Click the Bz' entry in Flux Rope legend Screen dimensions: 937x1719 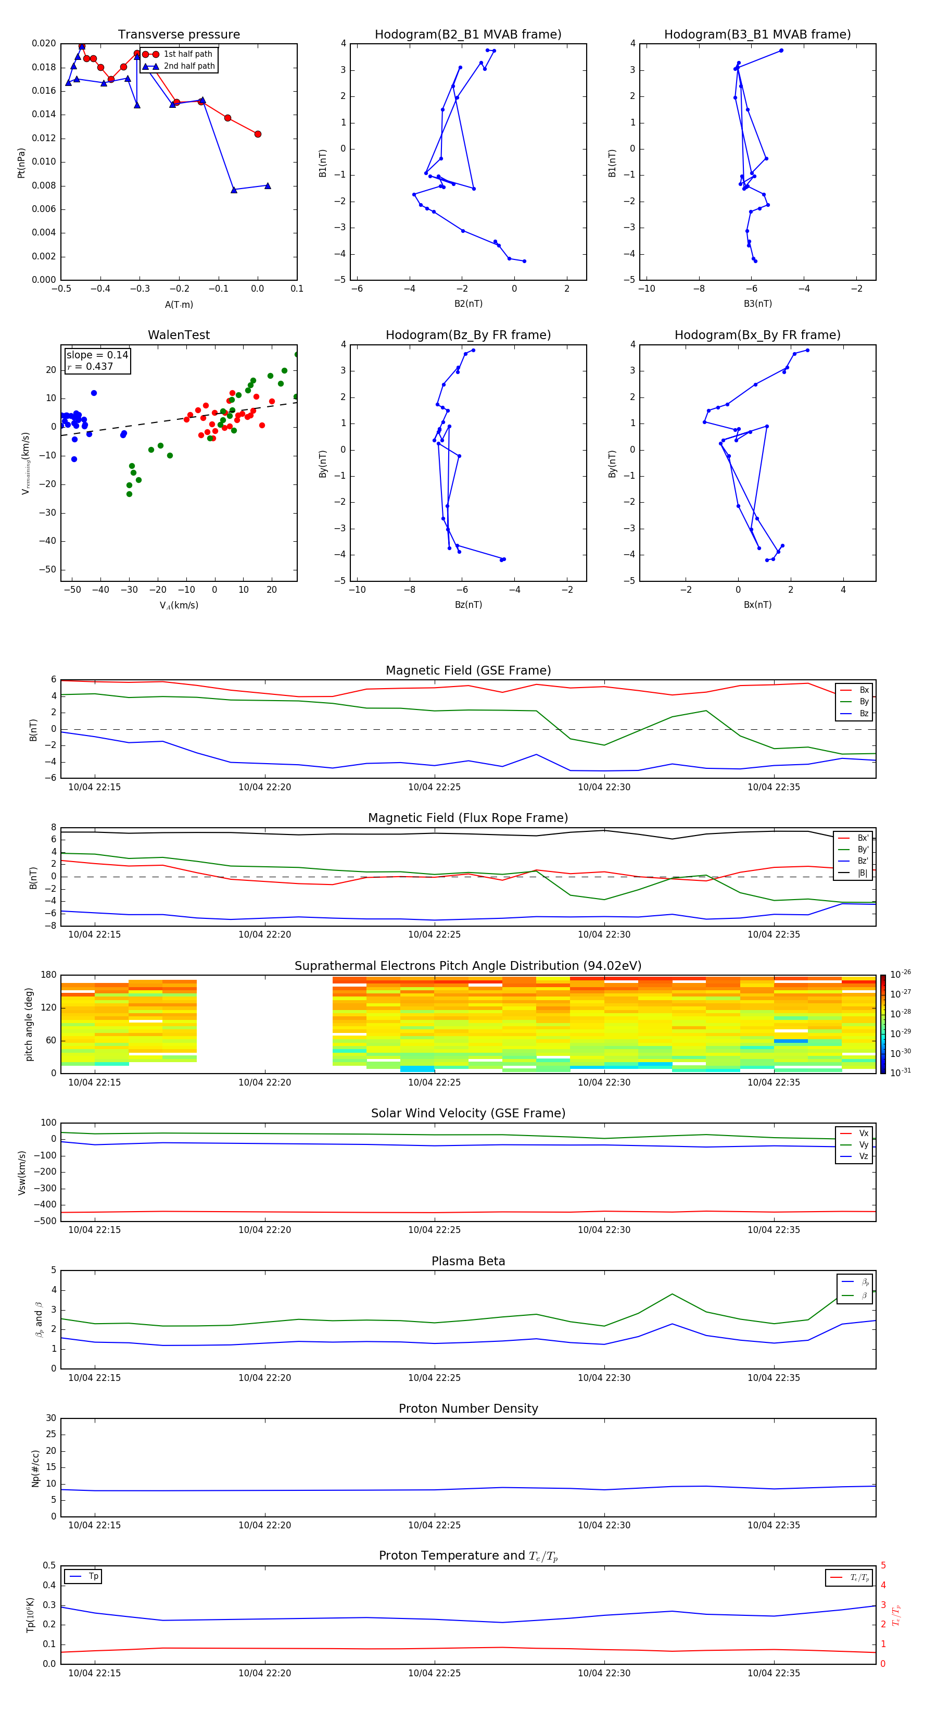tap(853, 861)
